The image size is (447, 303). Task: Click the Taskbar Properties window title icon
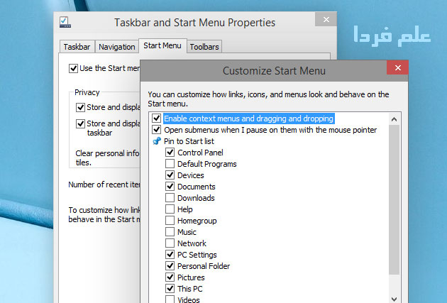click(65, 22)
